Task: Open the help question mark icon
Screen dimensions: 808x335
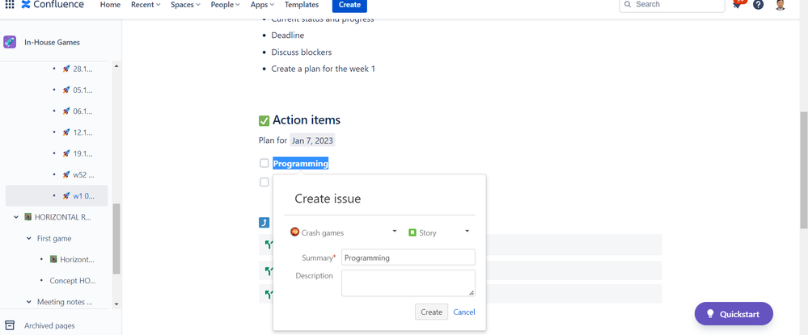Action: pyautogui.click(x=758, y=4)
